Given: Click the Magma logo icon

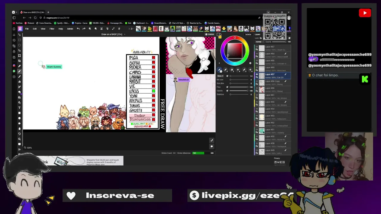Looking at the screenshot, I should coord(20,29).
